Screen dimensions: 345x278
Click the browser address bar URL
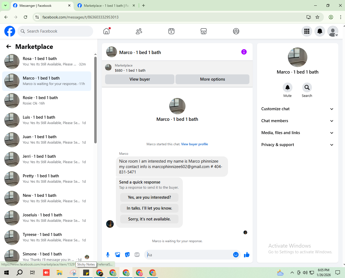point(80,17)
